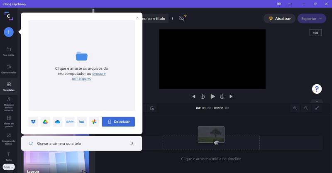The width and height of the screenshot is (332, 173).
Task: Click the cloud sync off icon
Action: pyautogui.click(x=182, y=18)
